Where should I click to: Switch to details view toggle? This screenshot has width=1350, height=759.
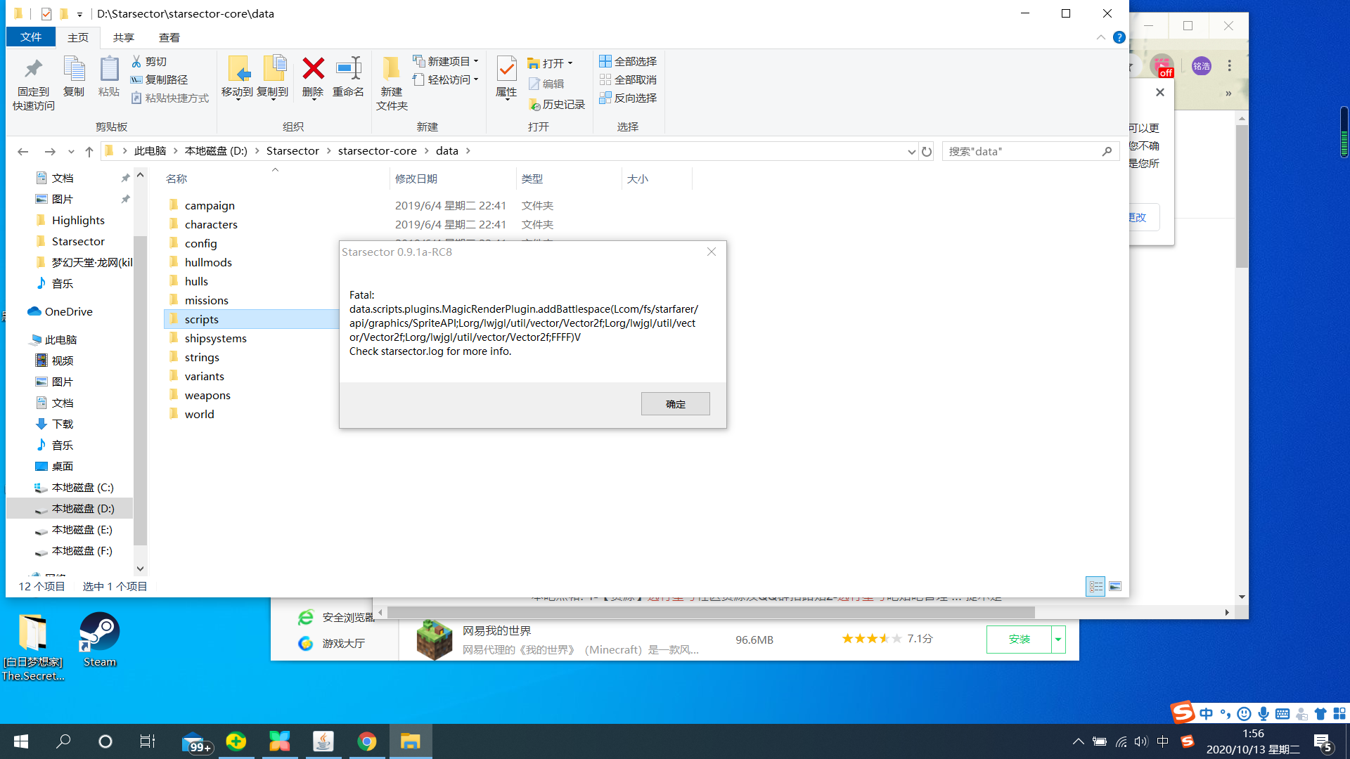tap(1095, 587)
